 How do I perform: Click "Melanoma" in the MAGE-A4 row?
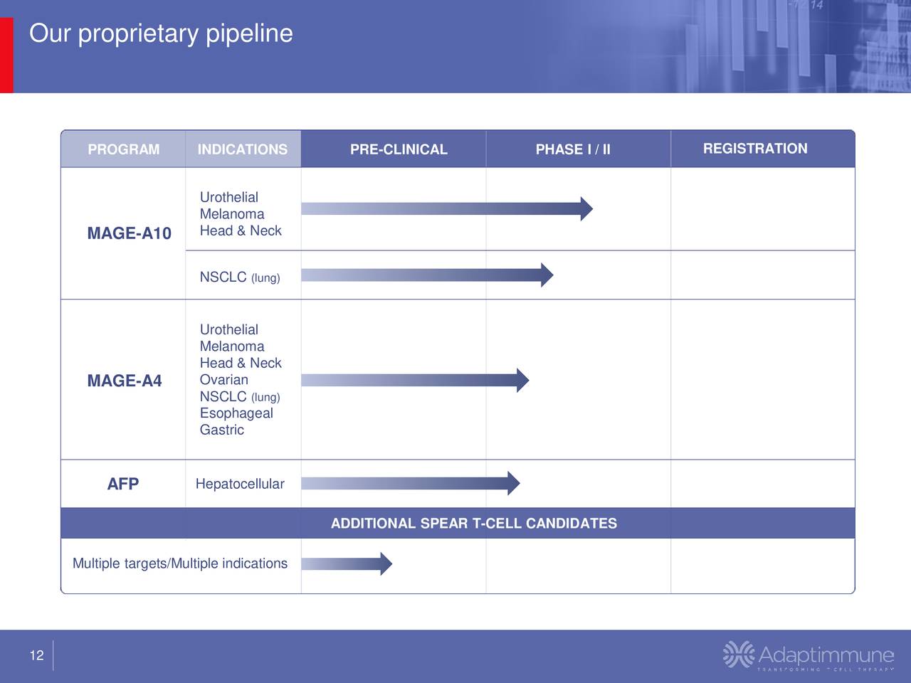(232, 346)
